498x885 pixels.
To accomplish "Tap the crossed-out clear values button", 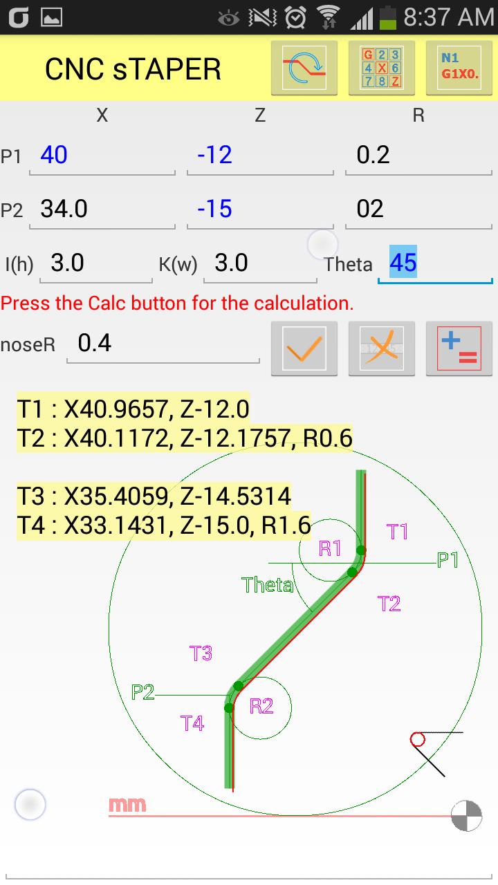I will point(382,349).
